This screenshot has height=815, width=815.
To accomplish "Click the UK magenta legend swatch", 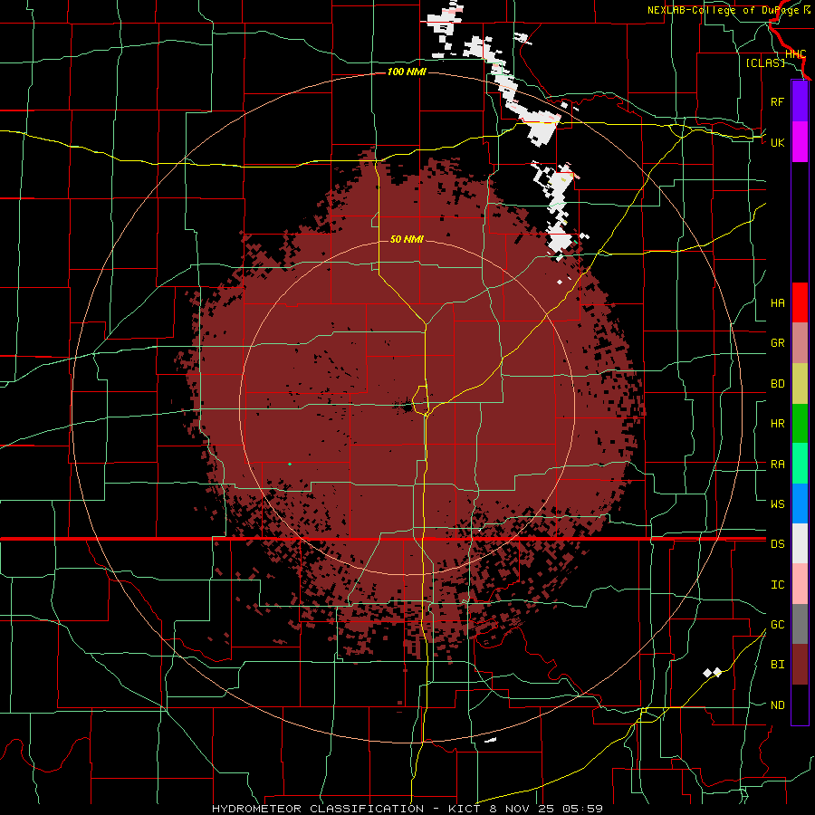I will pos(800,142).
